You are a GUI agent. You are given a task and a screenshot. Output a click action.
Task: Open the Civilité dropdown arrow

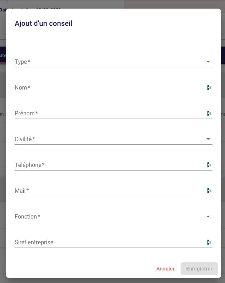point(208,139)
